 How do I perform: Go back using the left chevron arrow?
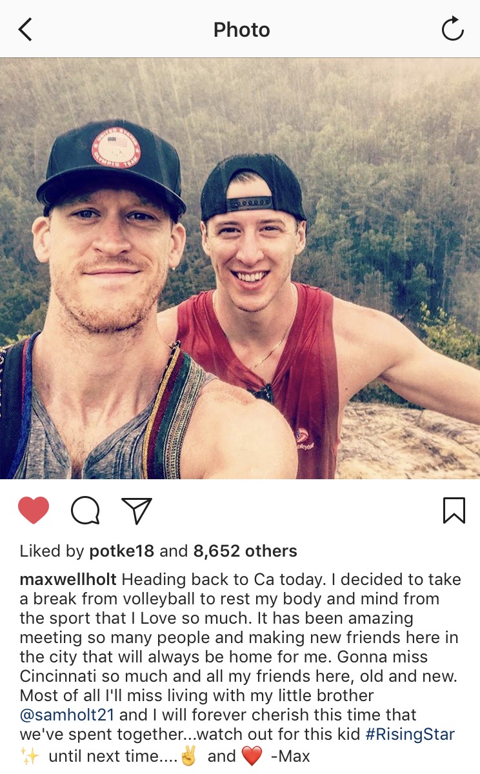pos(25,30)
